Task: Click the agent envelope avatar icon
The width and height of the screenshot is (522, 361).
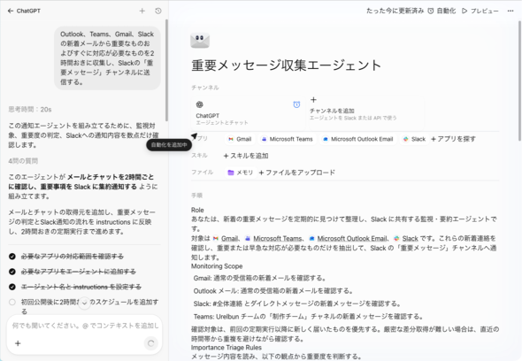Action: coord(200,40)
